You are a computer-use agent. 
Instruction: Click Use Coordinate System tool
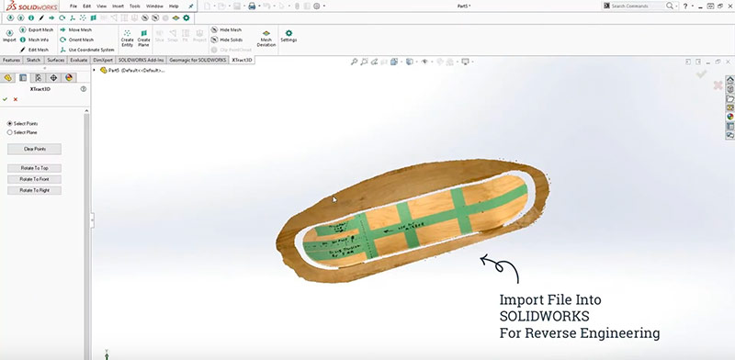[86, 50]
